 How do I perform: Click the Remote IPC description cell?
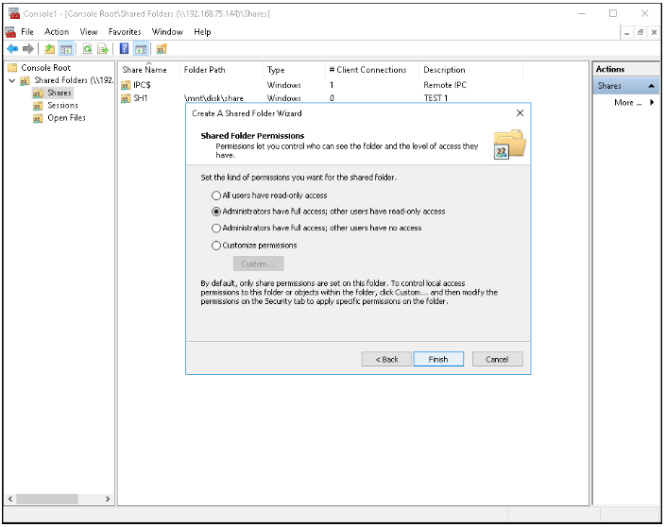tap(445, 85)
